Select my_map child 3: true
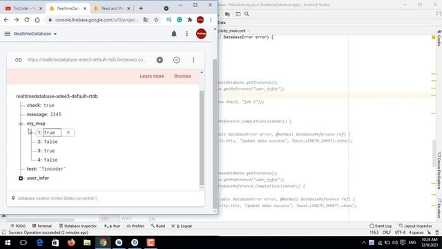Screen dimensions: 442x249 click(x=46, y=151)
